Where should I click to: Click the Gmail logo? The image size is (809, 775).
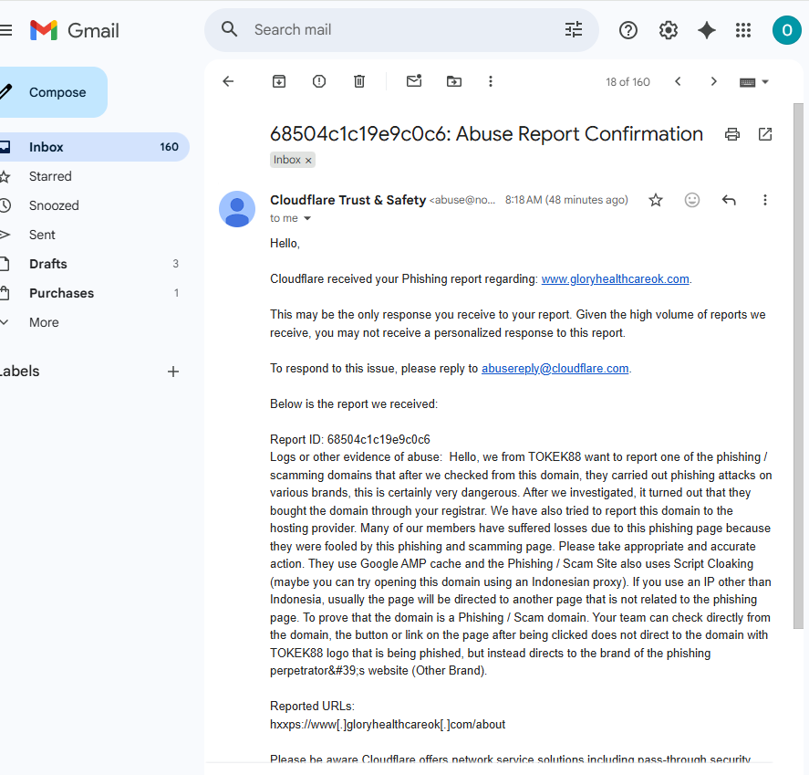click(x=74, y=30)
